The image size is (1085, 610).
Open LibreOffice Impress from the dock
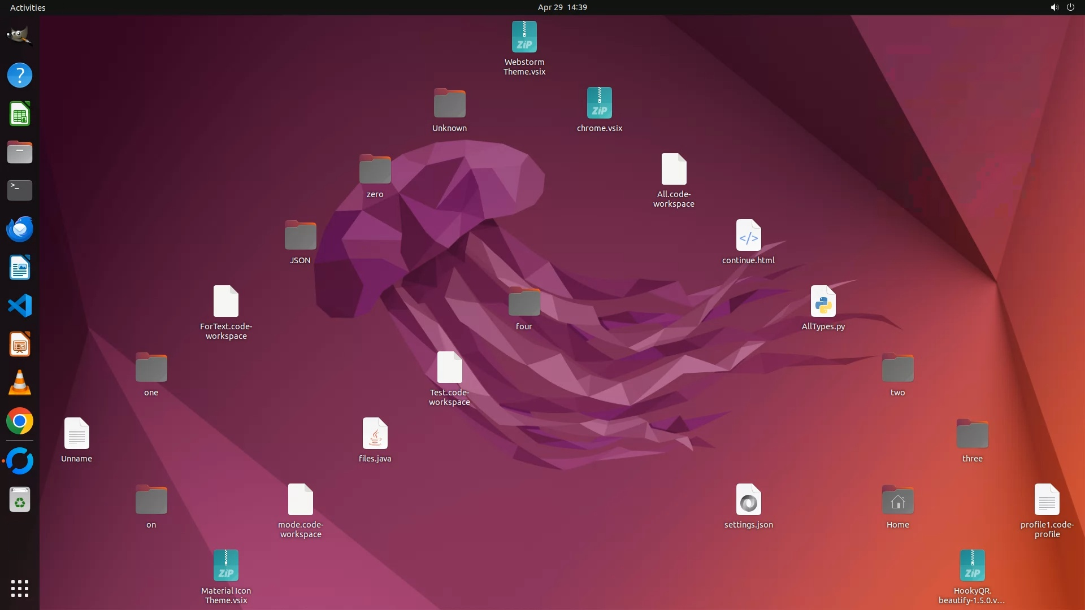[20, 345]
